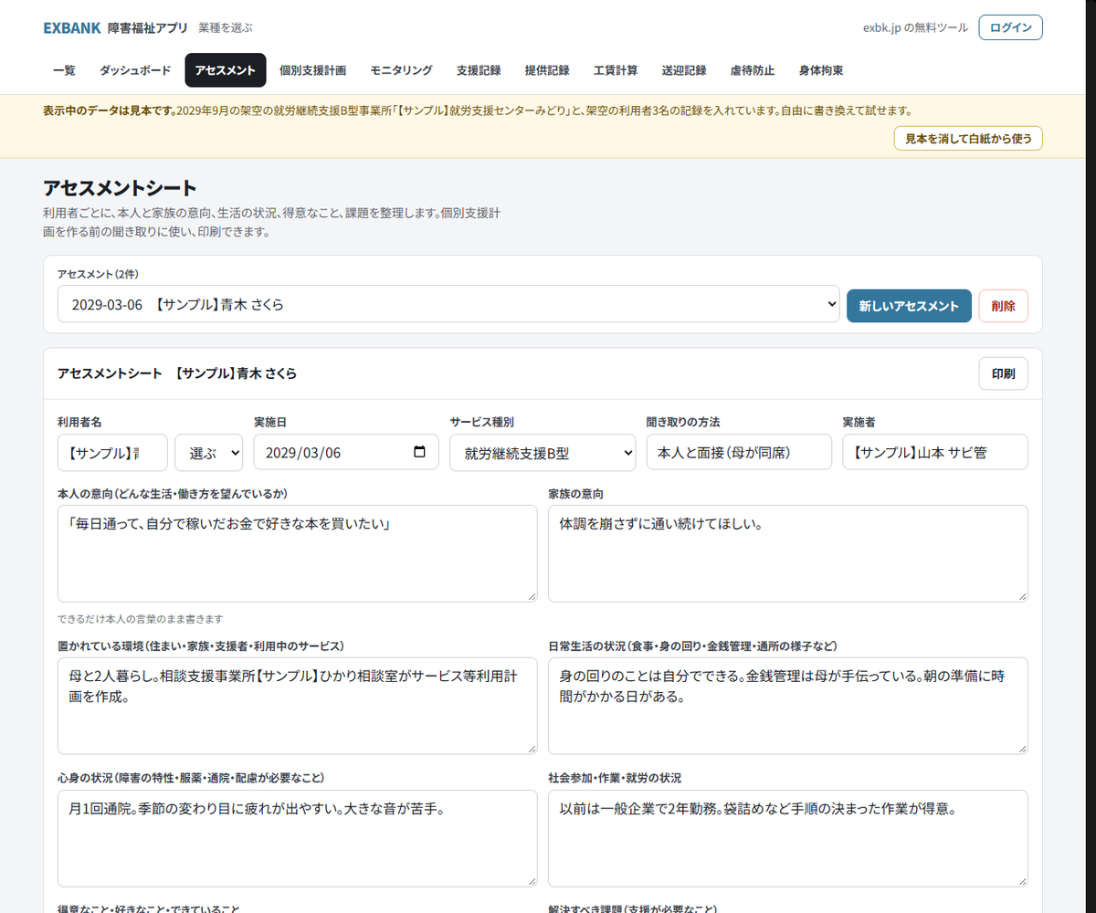
Task: Click the 表示中のデータは見本です notice text
Action: pyautogui.click(x=109, y=110)
